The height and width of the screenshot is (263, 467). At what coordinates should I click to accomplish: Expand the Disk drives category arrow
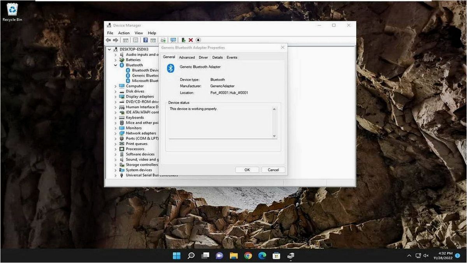click(116, 91)
